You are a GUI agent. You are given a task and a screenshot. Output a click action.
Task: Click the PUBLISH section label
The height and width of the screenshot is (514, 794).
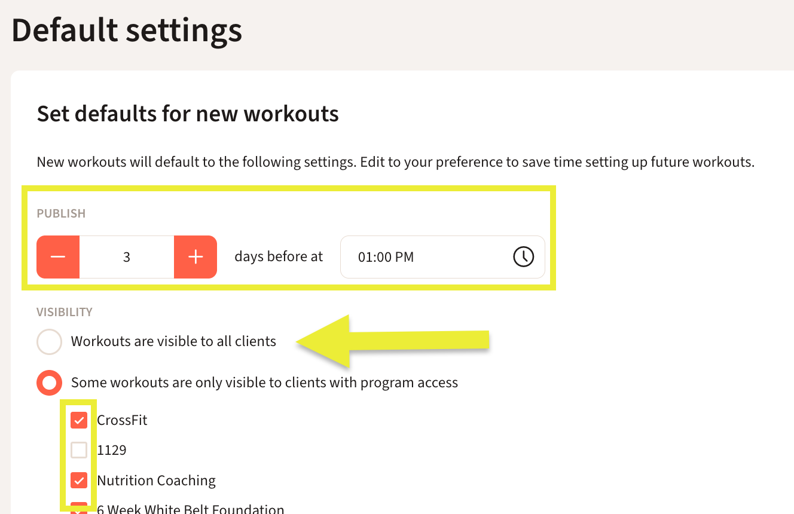pyautogui.click(x=61, y=213)
